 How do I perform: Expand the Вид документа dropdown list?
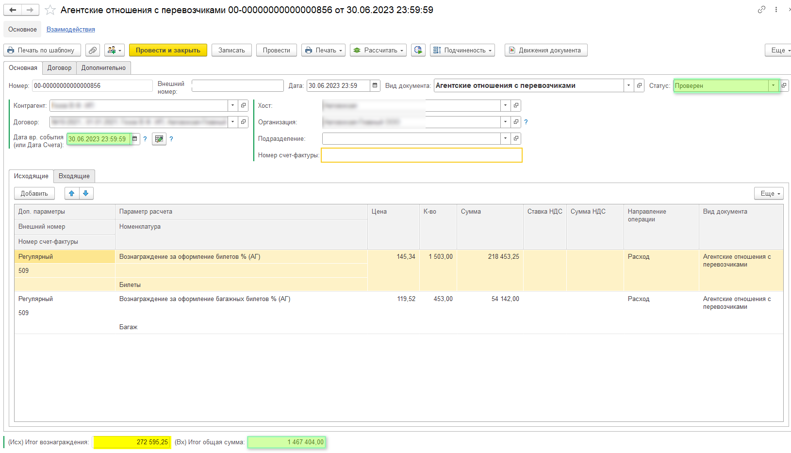tap(628, 86)
